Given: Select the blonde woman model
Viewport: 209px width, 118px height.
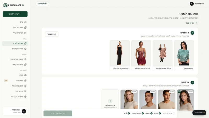Looking at the screenshot, I should pos(129,99).
